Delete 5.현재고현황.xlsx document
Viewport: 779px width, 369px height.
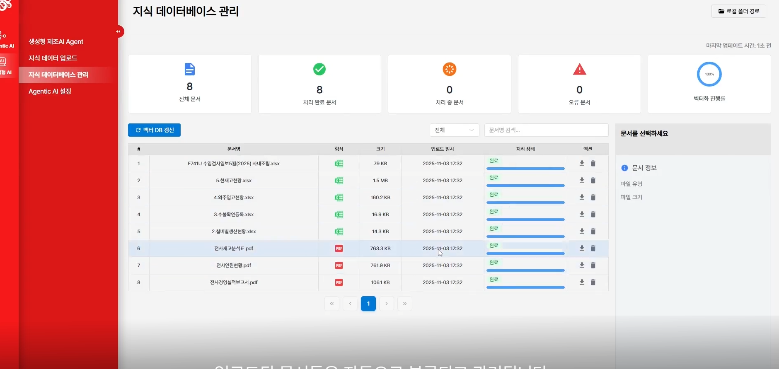tap(593, 180)
